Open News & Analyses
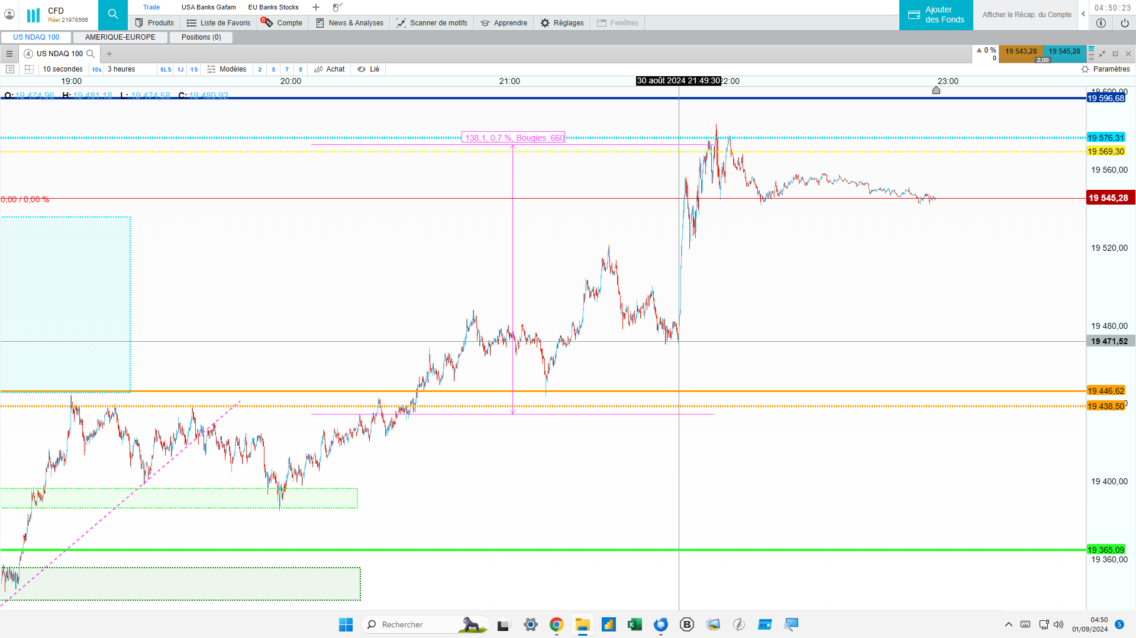Screen dimensions: 1136x638 point(350,23)
